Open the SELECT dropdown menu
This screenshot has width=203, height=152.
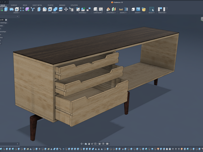[x=152, y=13]
